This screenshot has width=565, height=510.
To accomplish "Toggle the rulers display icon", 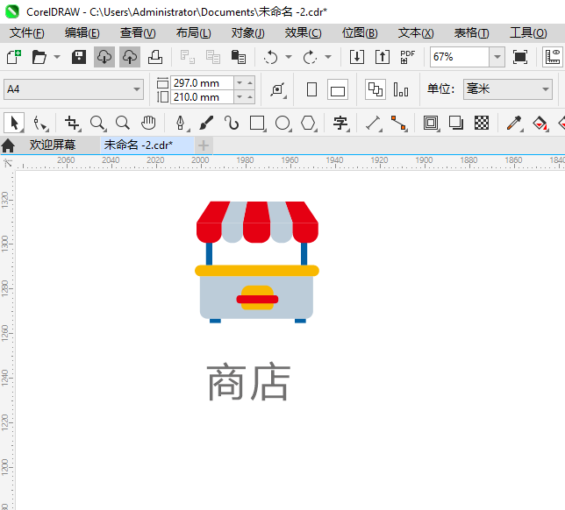I will point(553,57).
